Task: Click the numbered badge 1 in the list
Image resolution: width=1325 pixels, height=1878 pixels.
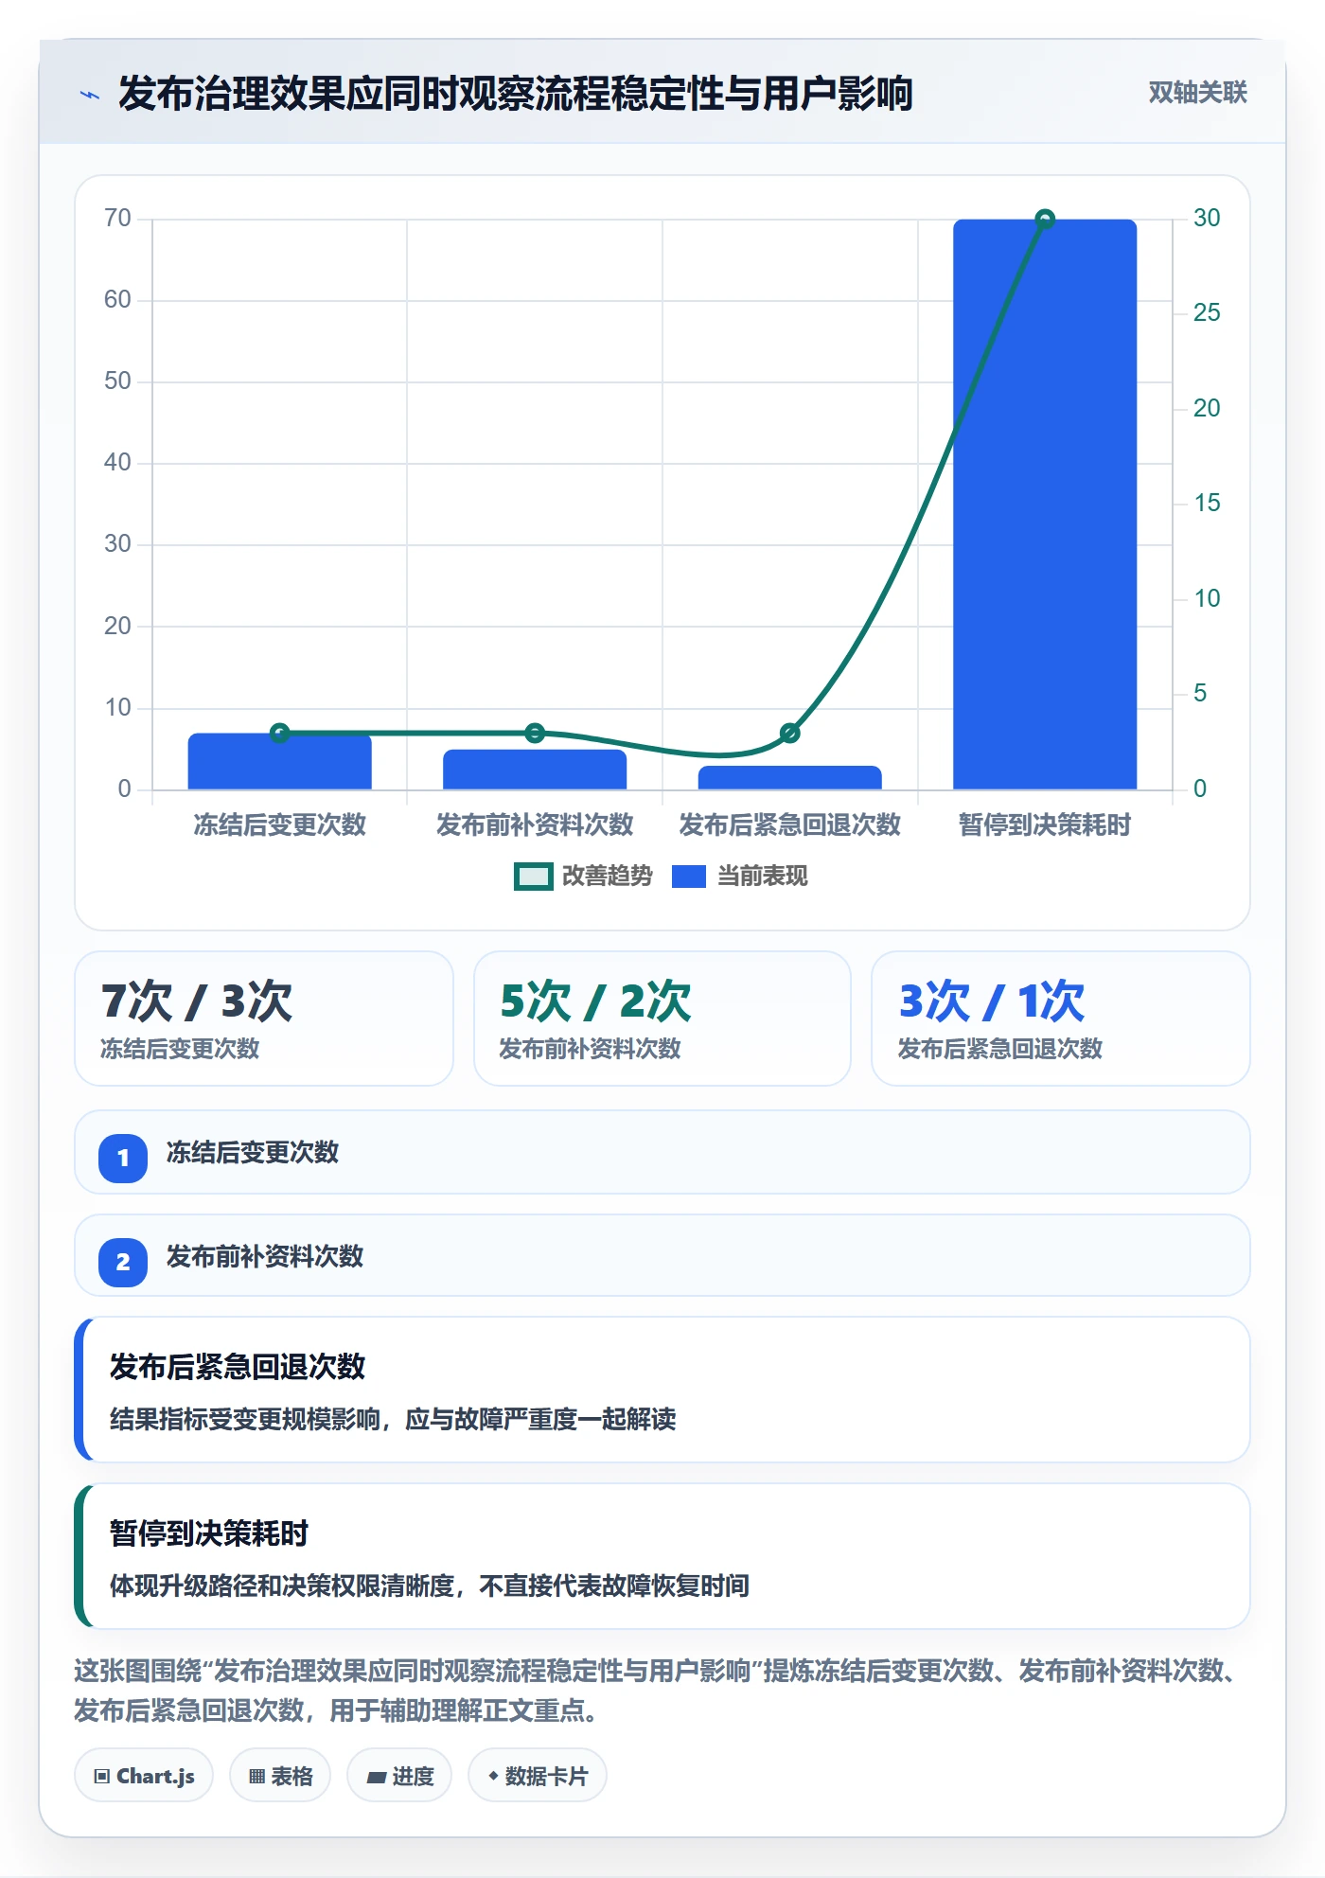Action: tap(123, 1158)
